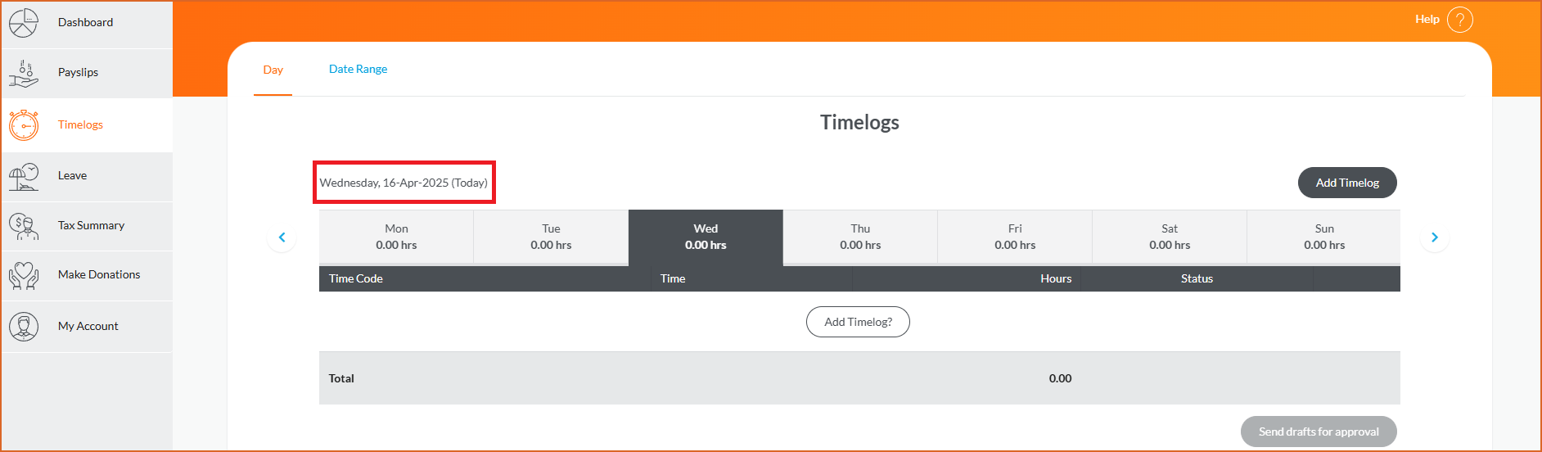Screen dimensions: 1542x452
Task: Click the Tax Summary icon
Action: click(24, 226)
